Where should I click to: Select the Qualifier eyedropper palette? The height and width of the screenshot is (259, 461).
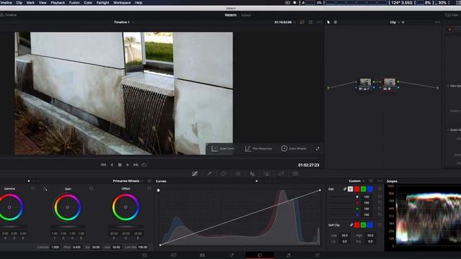(x=210, y=174)
